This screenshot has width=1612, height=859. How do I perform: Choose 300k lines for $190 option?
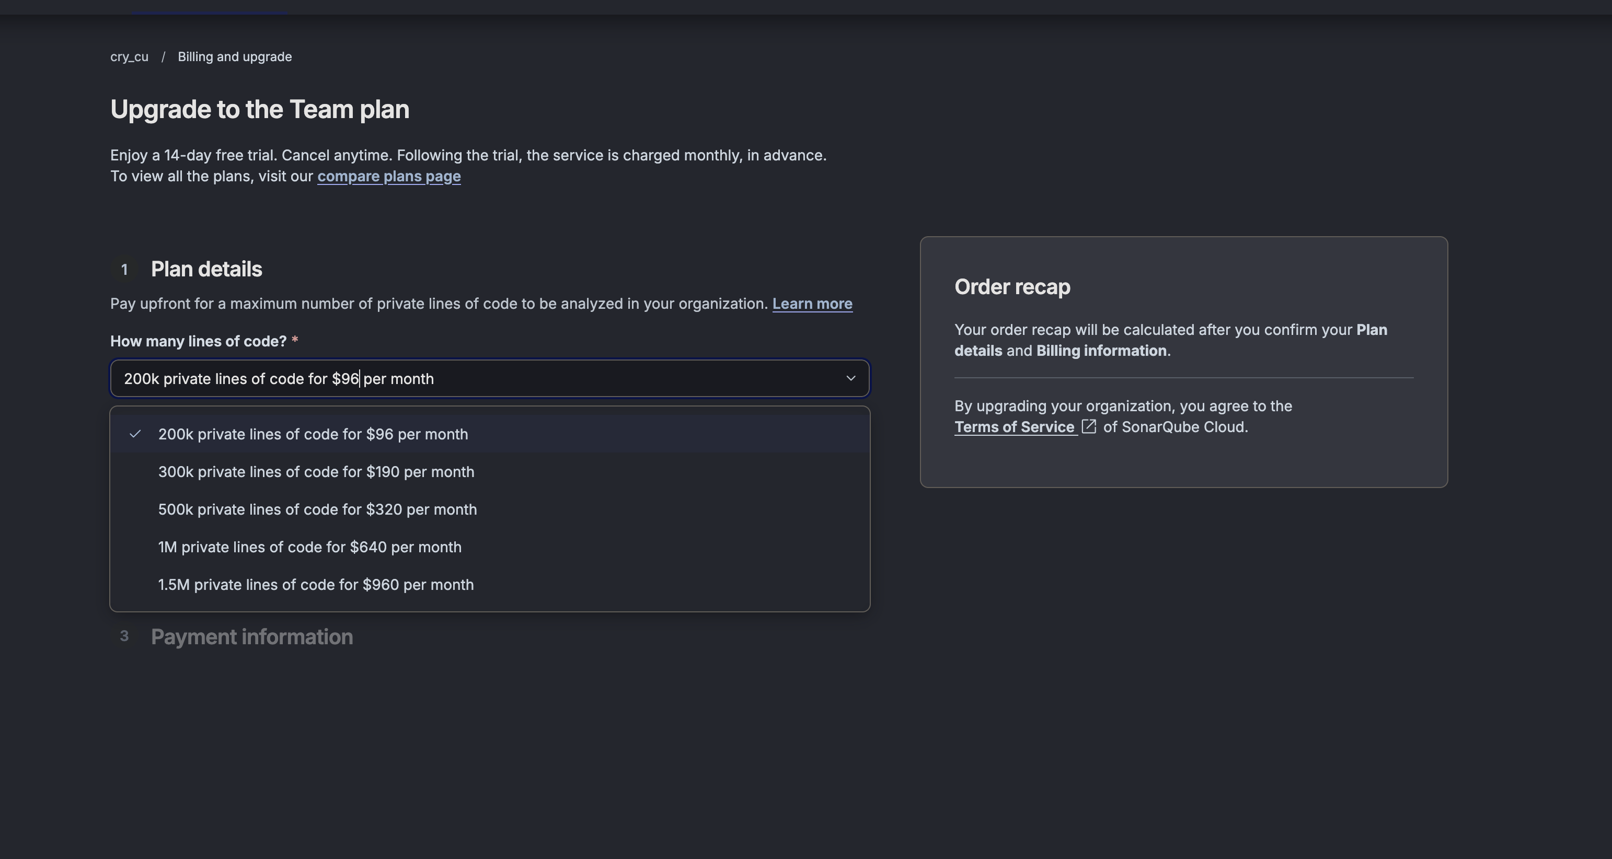pos(316,472)
